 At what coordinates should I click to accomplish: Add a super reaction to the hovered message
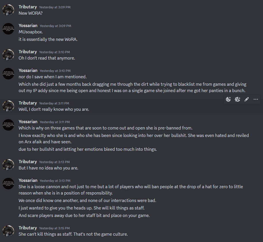pyautogui.click(x=237, y=99)
